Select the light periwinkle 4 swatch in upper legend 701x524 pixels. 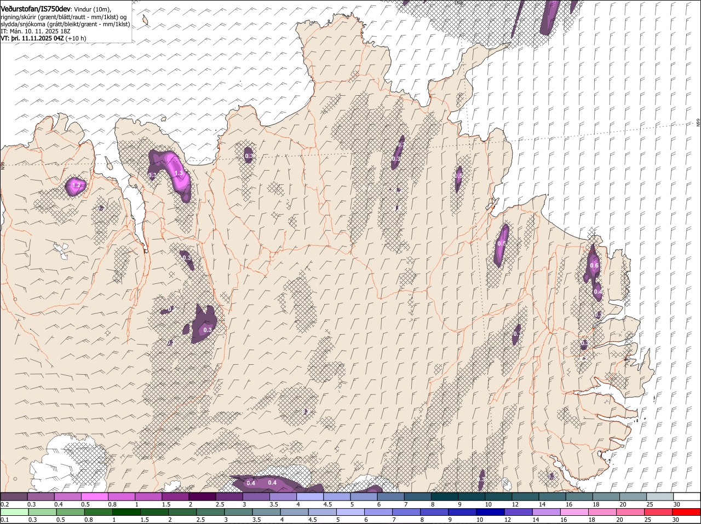tap(310, 497)
